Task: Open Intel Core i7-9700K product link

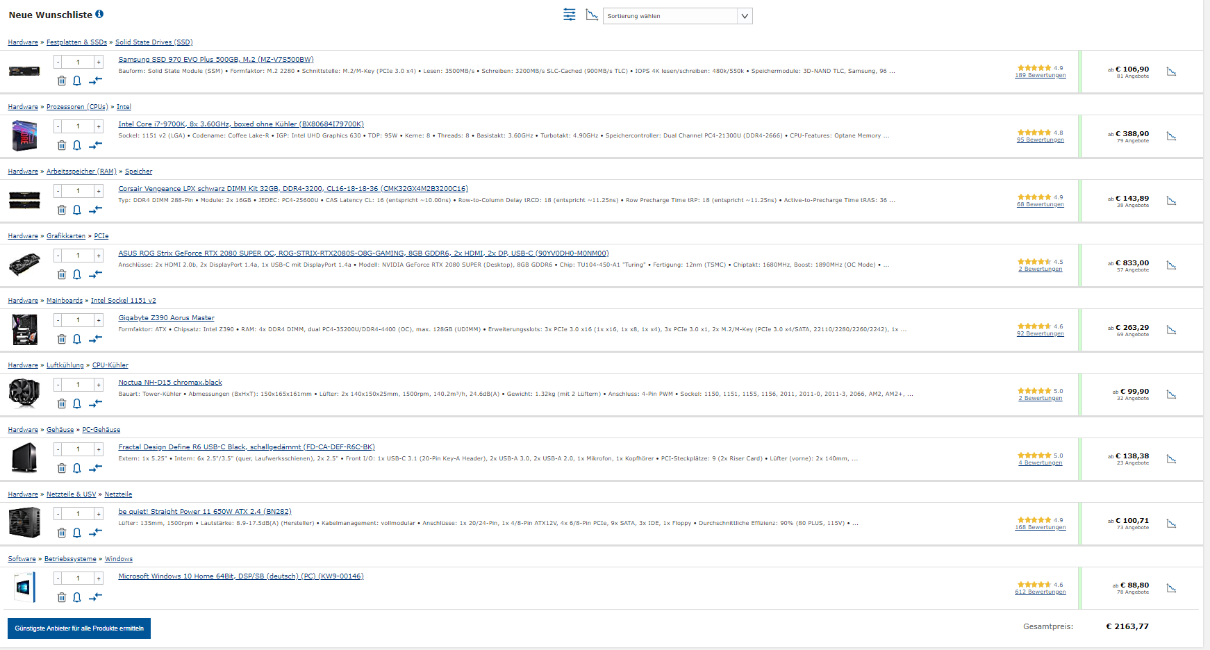Action: click(x=241, y=124)
